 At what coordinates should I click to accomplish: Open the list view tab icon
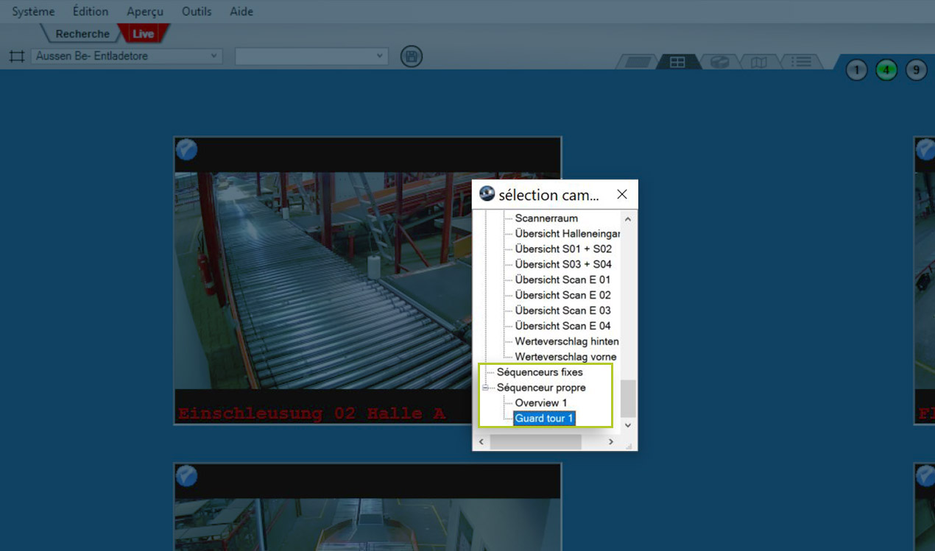801,63
